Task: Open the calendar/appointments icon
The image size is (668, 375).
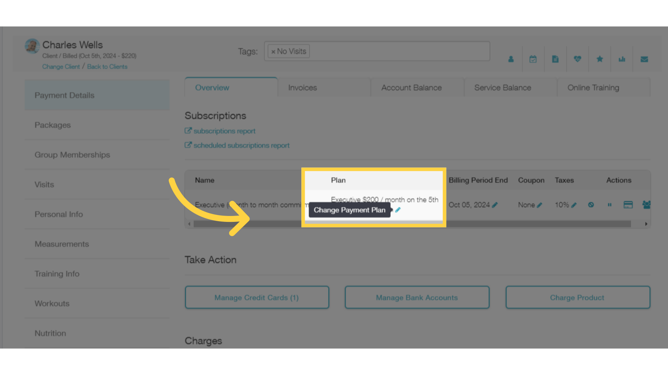Action: pos(533,59)
